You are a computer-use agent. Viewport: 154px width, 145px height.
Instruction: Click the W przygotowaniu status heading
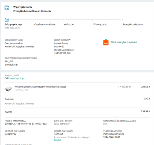[x=23, y=7]
